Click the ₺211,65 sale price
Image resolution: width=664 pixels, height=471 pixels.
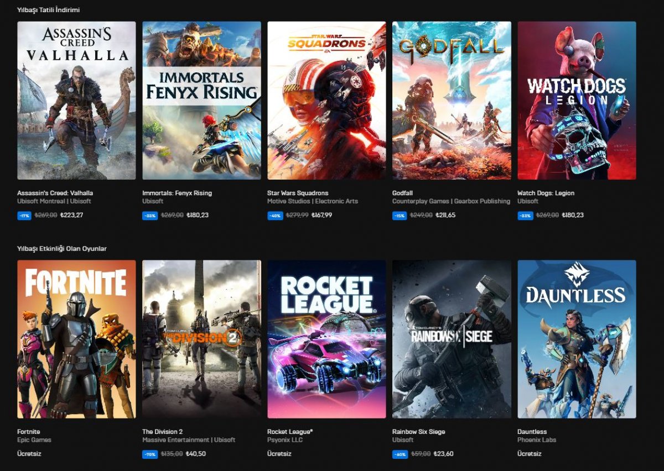[446, 215]
